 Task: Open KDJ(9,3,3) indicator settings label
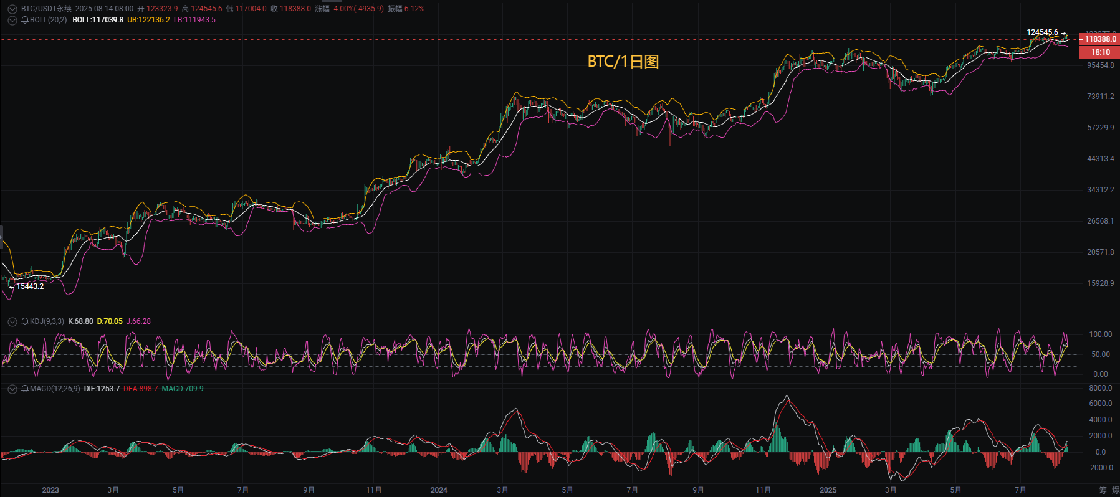47,321
